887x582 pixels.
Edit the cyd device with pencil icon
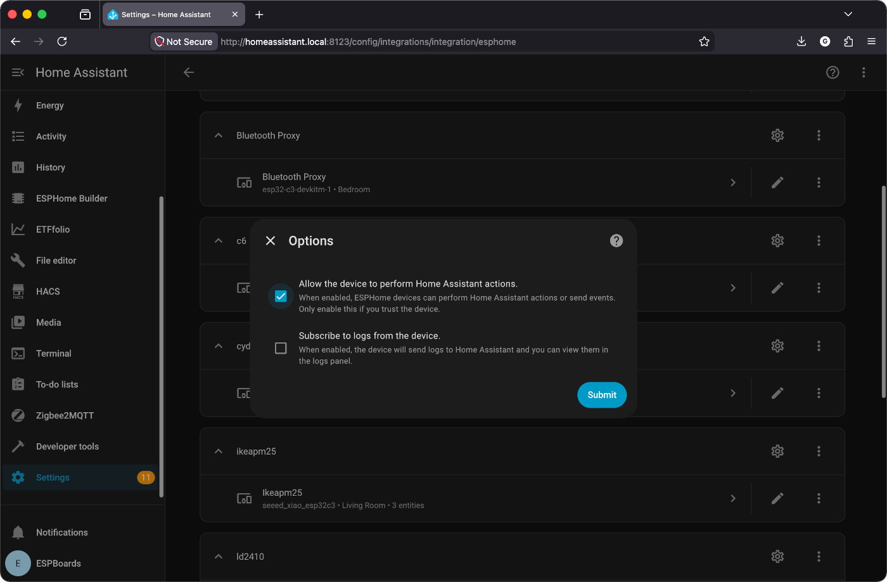777,393
